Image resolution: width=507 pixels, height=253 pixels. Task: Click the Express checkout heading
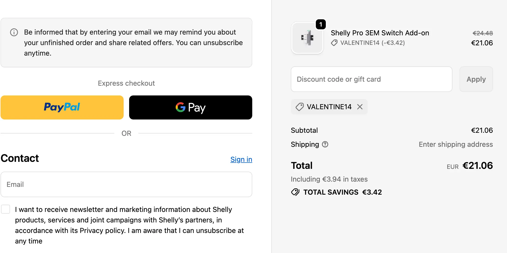[x=126, y=83]
